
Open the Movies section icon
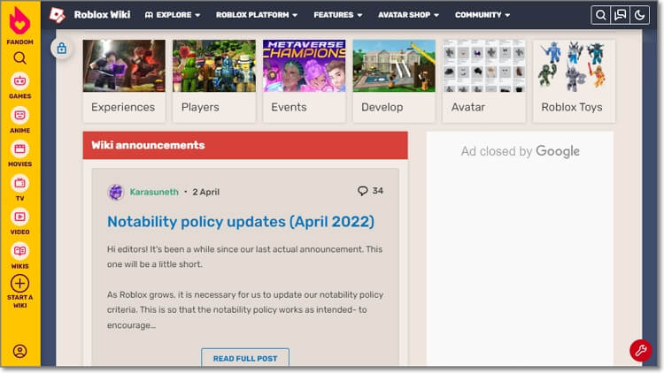coord(19,148)
